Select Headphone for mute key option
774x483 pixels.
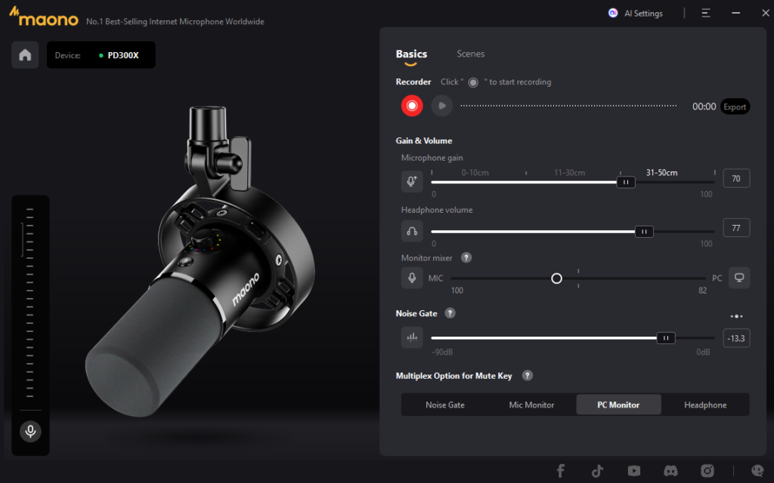click(x=704, y=405)
